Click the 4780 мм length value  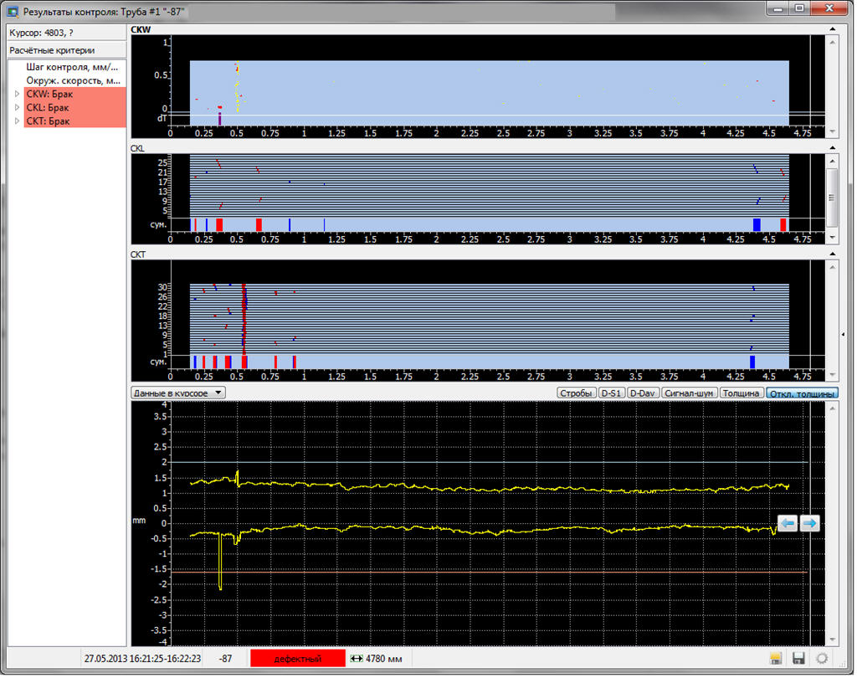385,660
